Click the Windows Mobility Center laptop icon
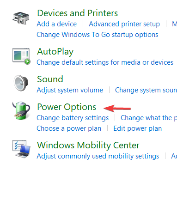This screenshot has width=177, height=207. 21,149
